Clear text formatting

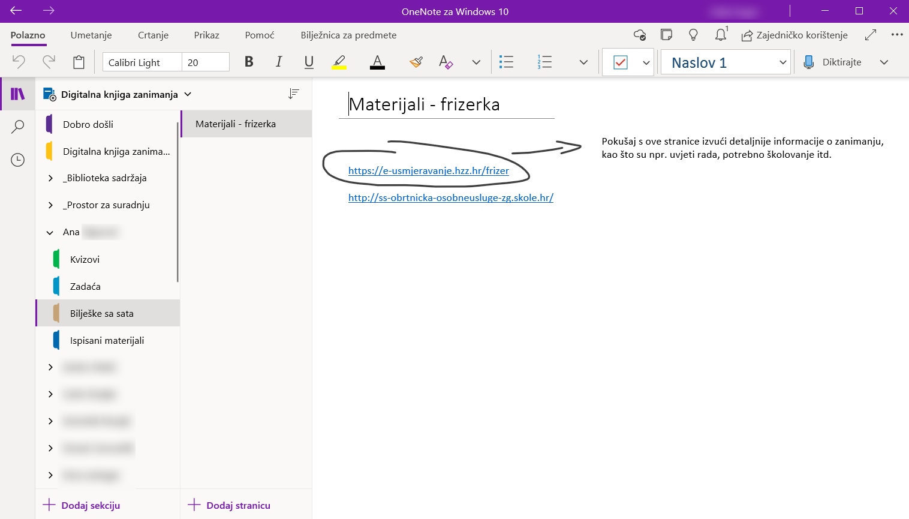point(446,62)
